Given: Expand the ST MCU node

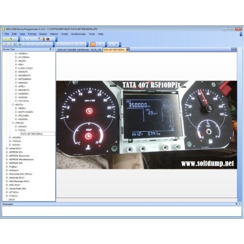Looking at the screenshot, I should pos(7,192).
